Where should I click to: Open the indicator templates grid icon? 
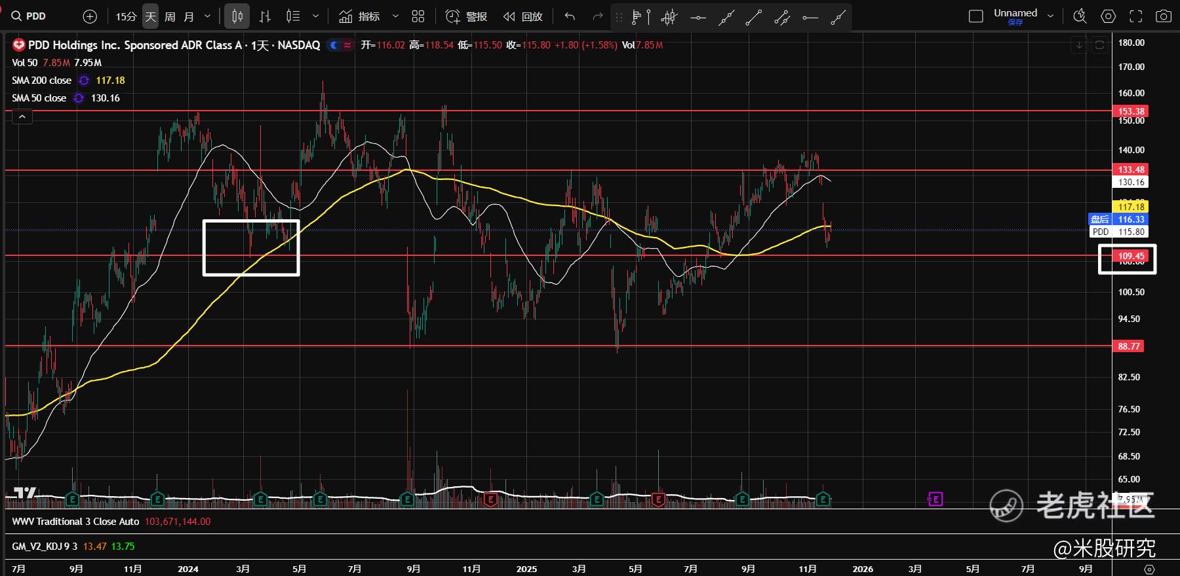(418, 16)
